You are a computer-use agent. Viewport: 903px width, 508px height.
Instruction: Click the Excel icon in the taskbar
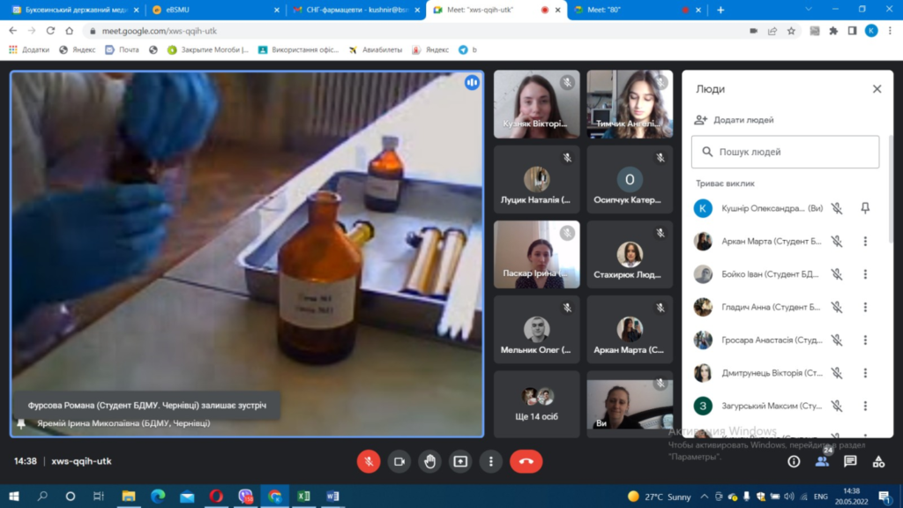click(303, 497)
